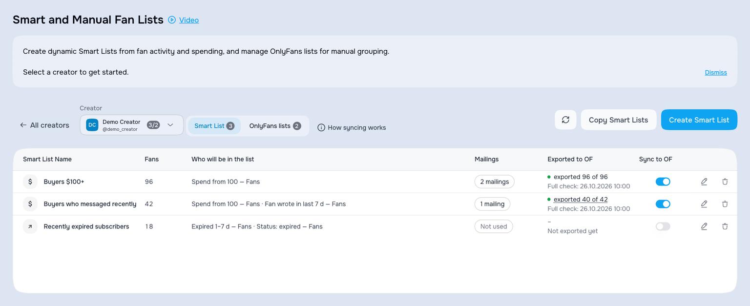Click the Exported to OF column header
The width and height of the screenshot is (750, 306).
pos(570,159)
